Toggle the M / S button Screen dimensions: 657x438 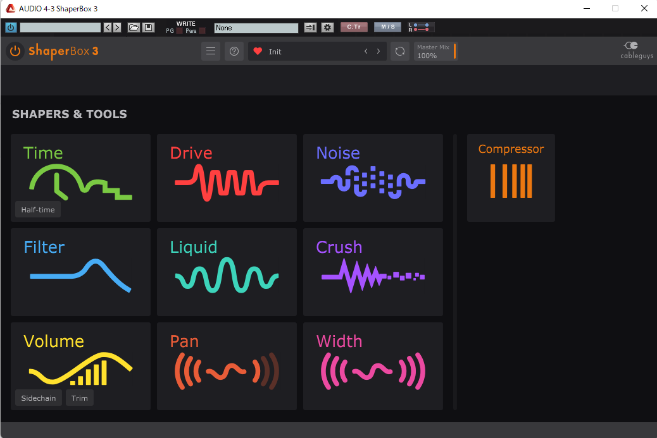point(387,27)
